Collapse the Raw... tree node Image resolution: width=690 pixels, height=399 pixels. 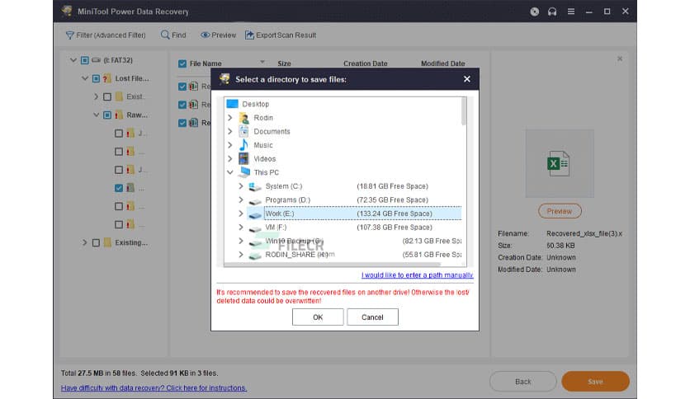[96, 115]
